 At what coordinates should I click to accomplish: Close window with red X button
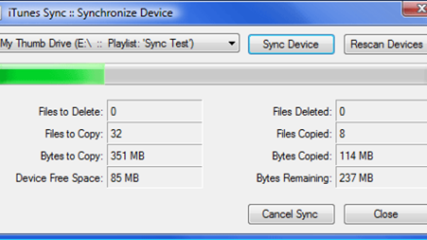click(415, 9)
